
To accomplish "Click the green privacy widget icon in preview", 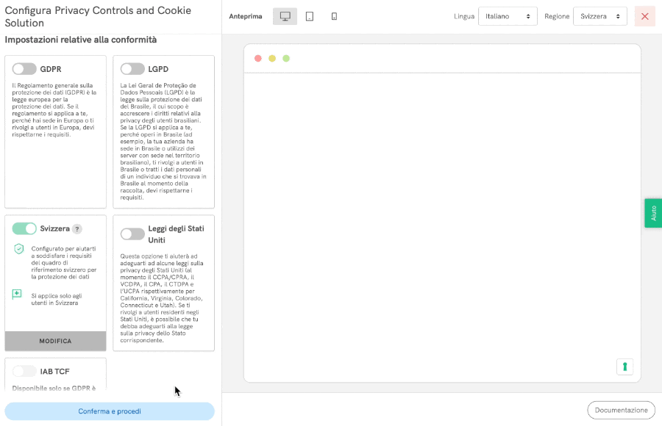I will coord(624,367).
